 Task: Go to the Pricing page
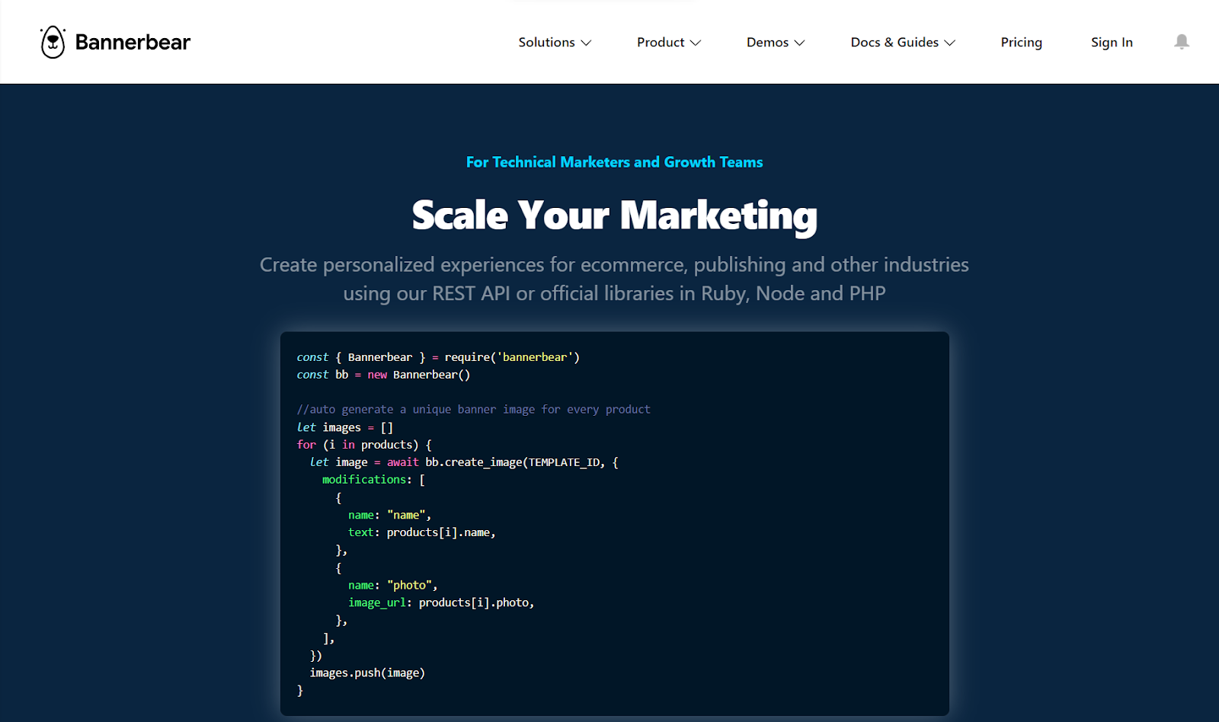pos(1022,43)
